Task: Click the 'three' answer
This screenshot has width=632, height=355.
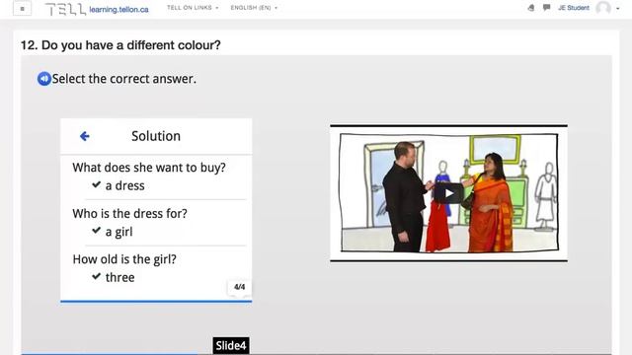Action: (120, 277)
